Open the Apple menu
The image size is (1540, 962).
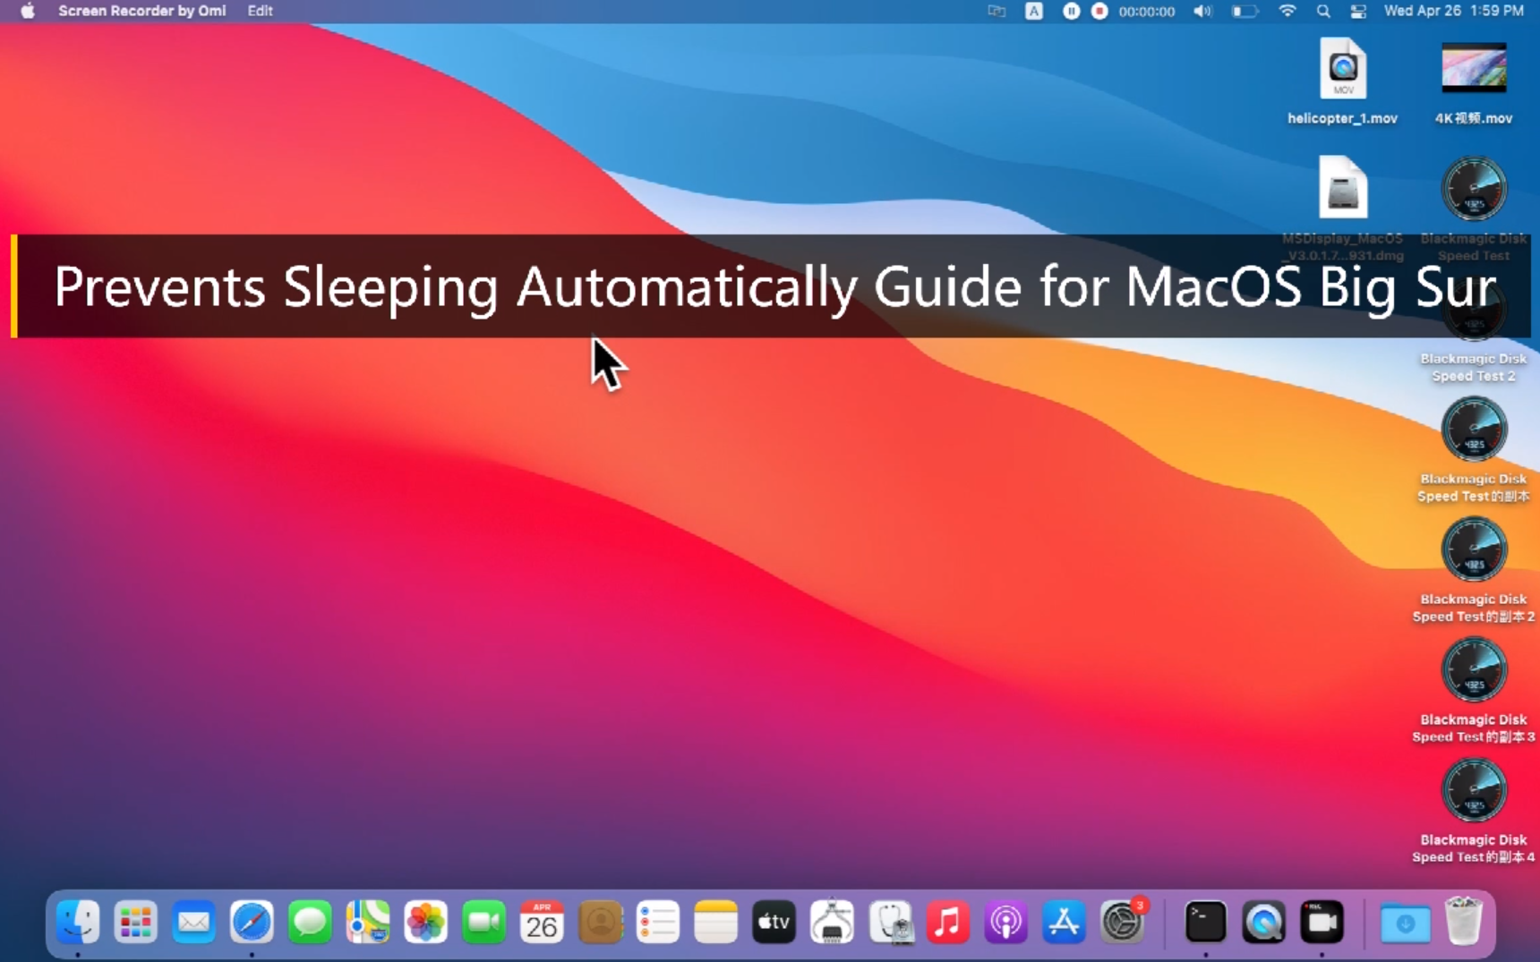[26, 11]
